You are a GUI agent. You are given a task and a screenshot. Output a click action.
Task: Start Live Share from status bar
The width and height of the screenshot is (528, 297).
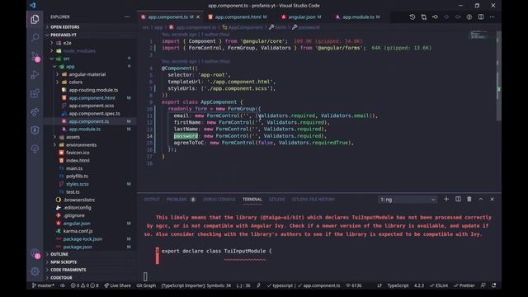coord(117,285)
